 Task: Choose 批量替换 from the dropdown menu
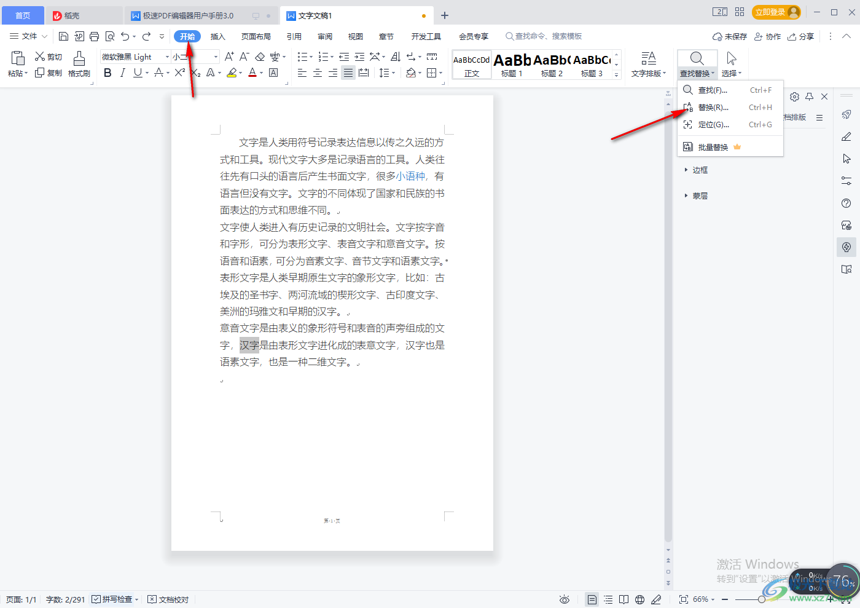pos(730,147)
